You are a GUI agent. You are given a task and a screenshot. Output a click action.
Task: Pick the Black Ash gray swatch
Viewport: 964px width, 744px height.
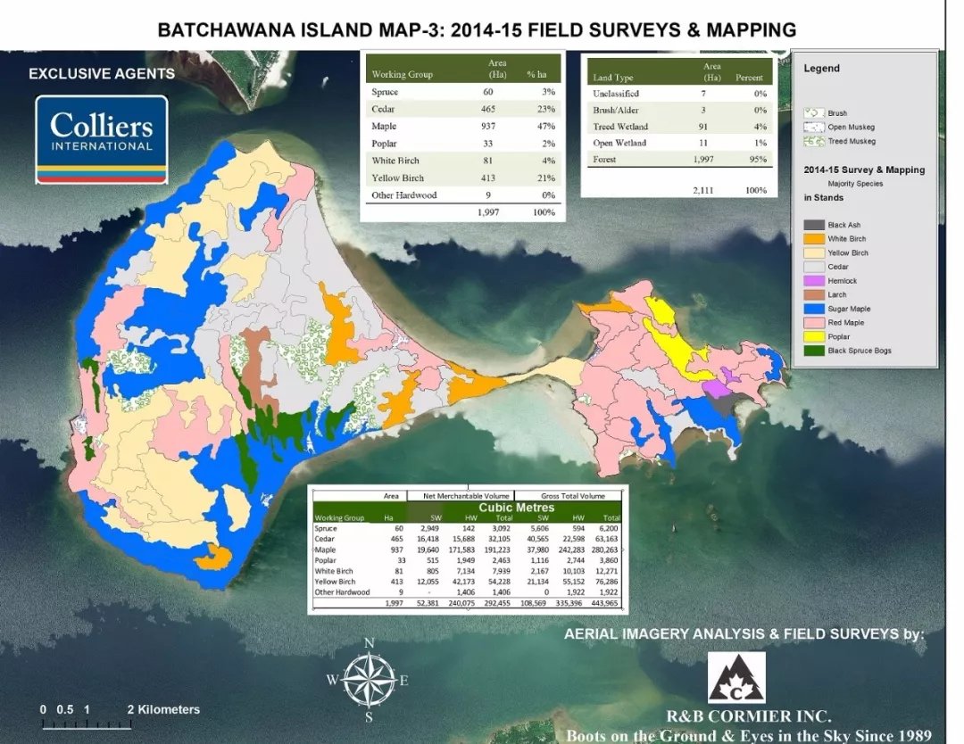[814, 225]
